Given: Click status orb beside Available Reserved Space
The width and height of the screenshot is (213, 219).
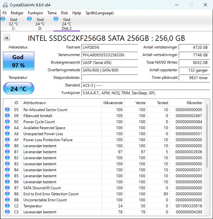Looking at the screenshot, I should pyautogui.click(x=7, y=128).
